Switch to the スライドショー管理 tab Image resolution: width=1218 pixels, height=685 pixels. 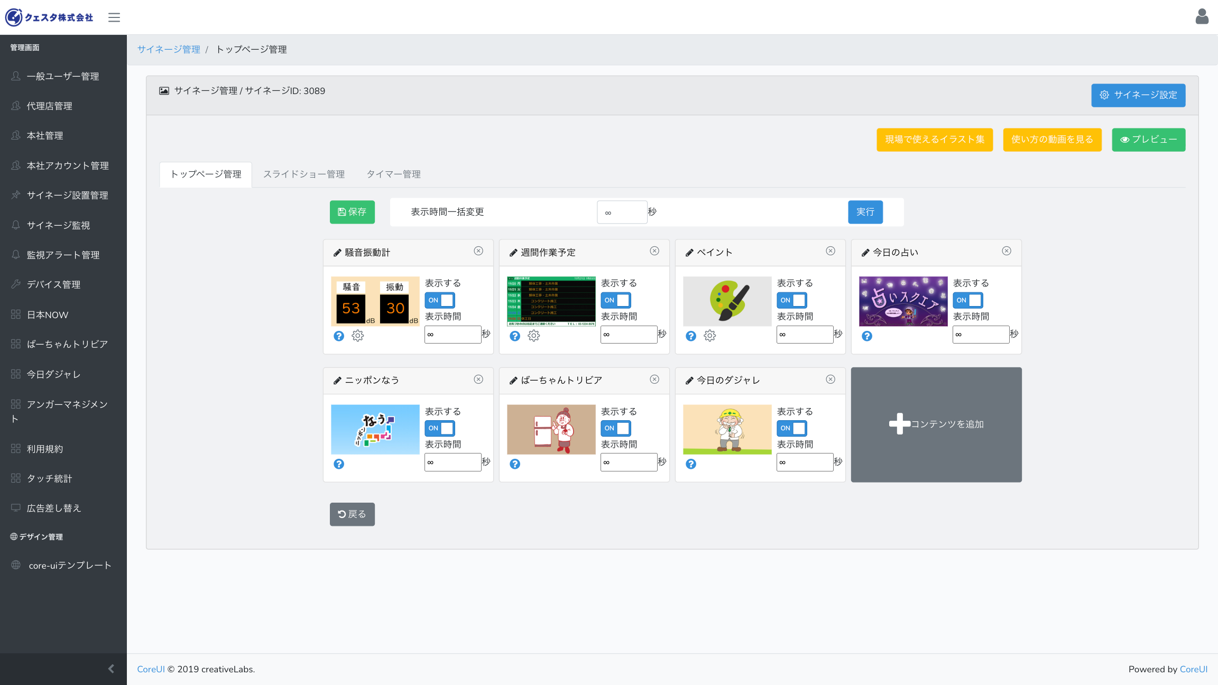click(304, 174)
